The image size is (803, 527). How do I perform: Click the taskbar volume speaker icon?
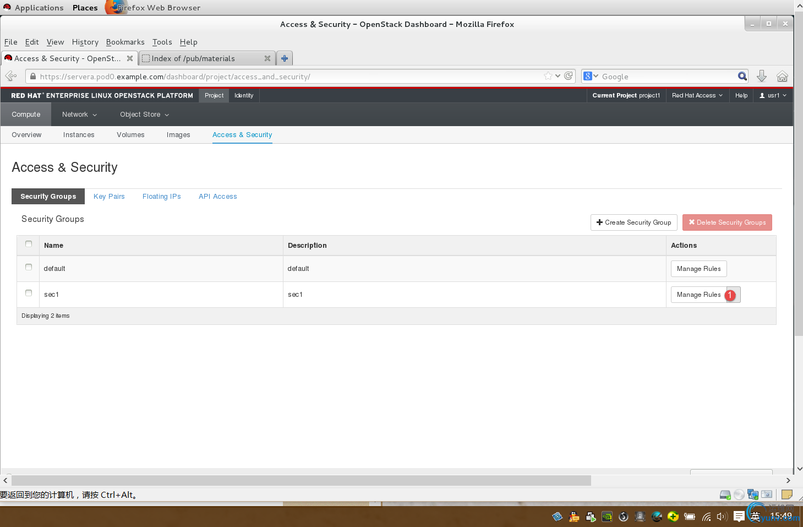point(722,517)
